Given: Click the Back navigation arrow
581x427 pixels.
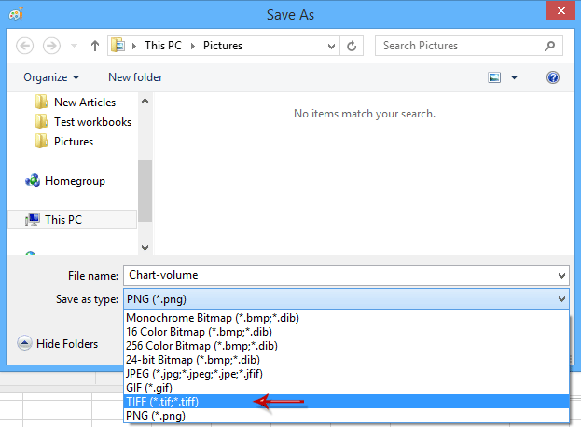Looking at the screenshot, I should [25, 46].
